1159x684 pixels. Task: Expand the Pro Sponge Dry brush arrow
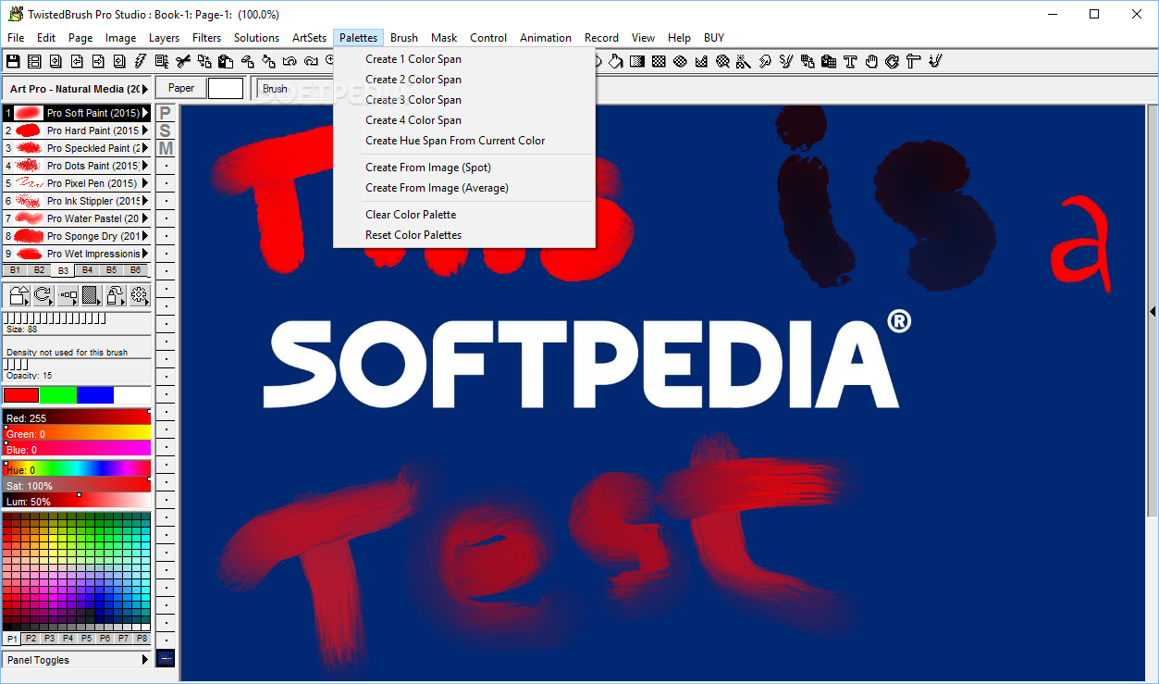coord(145,236)
